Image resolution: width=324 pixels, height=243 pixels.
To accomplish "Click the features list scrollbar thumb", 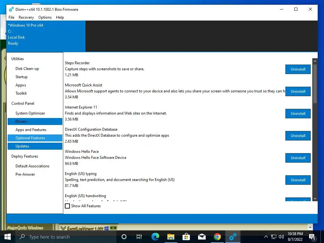I will click(x=315, y=83).
